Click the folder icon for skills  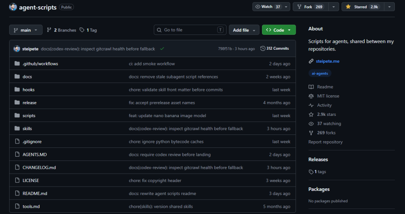pos(17,128)
